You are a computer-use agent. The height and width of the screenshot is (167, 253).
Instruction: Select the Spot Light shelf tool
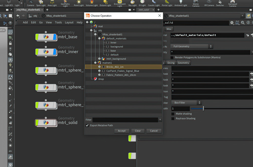(41, 3)
